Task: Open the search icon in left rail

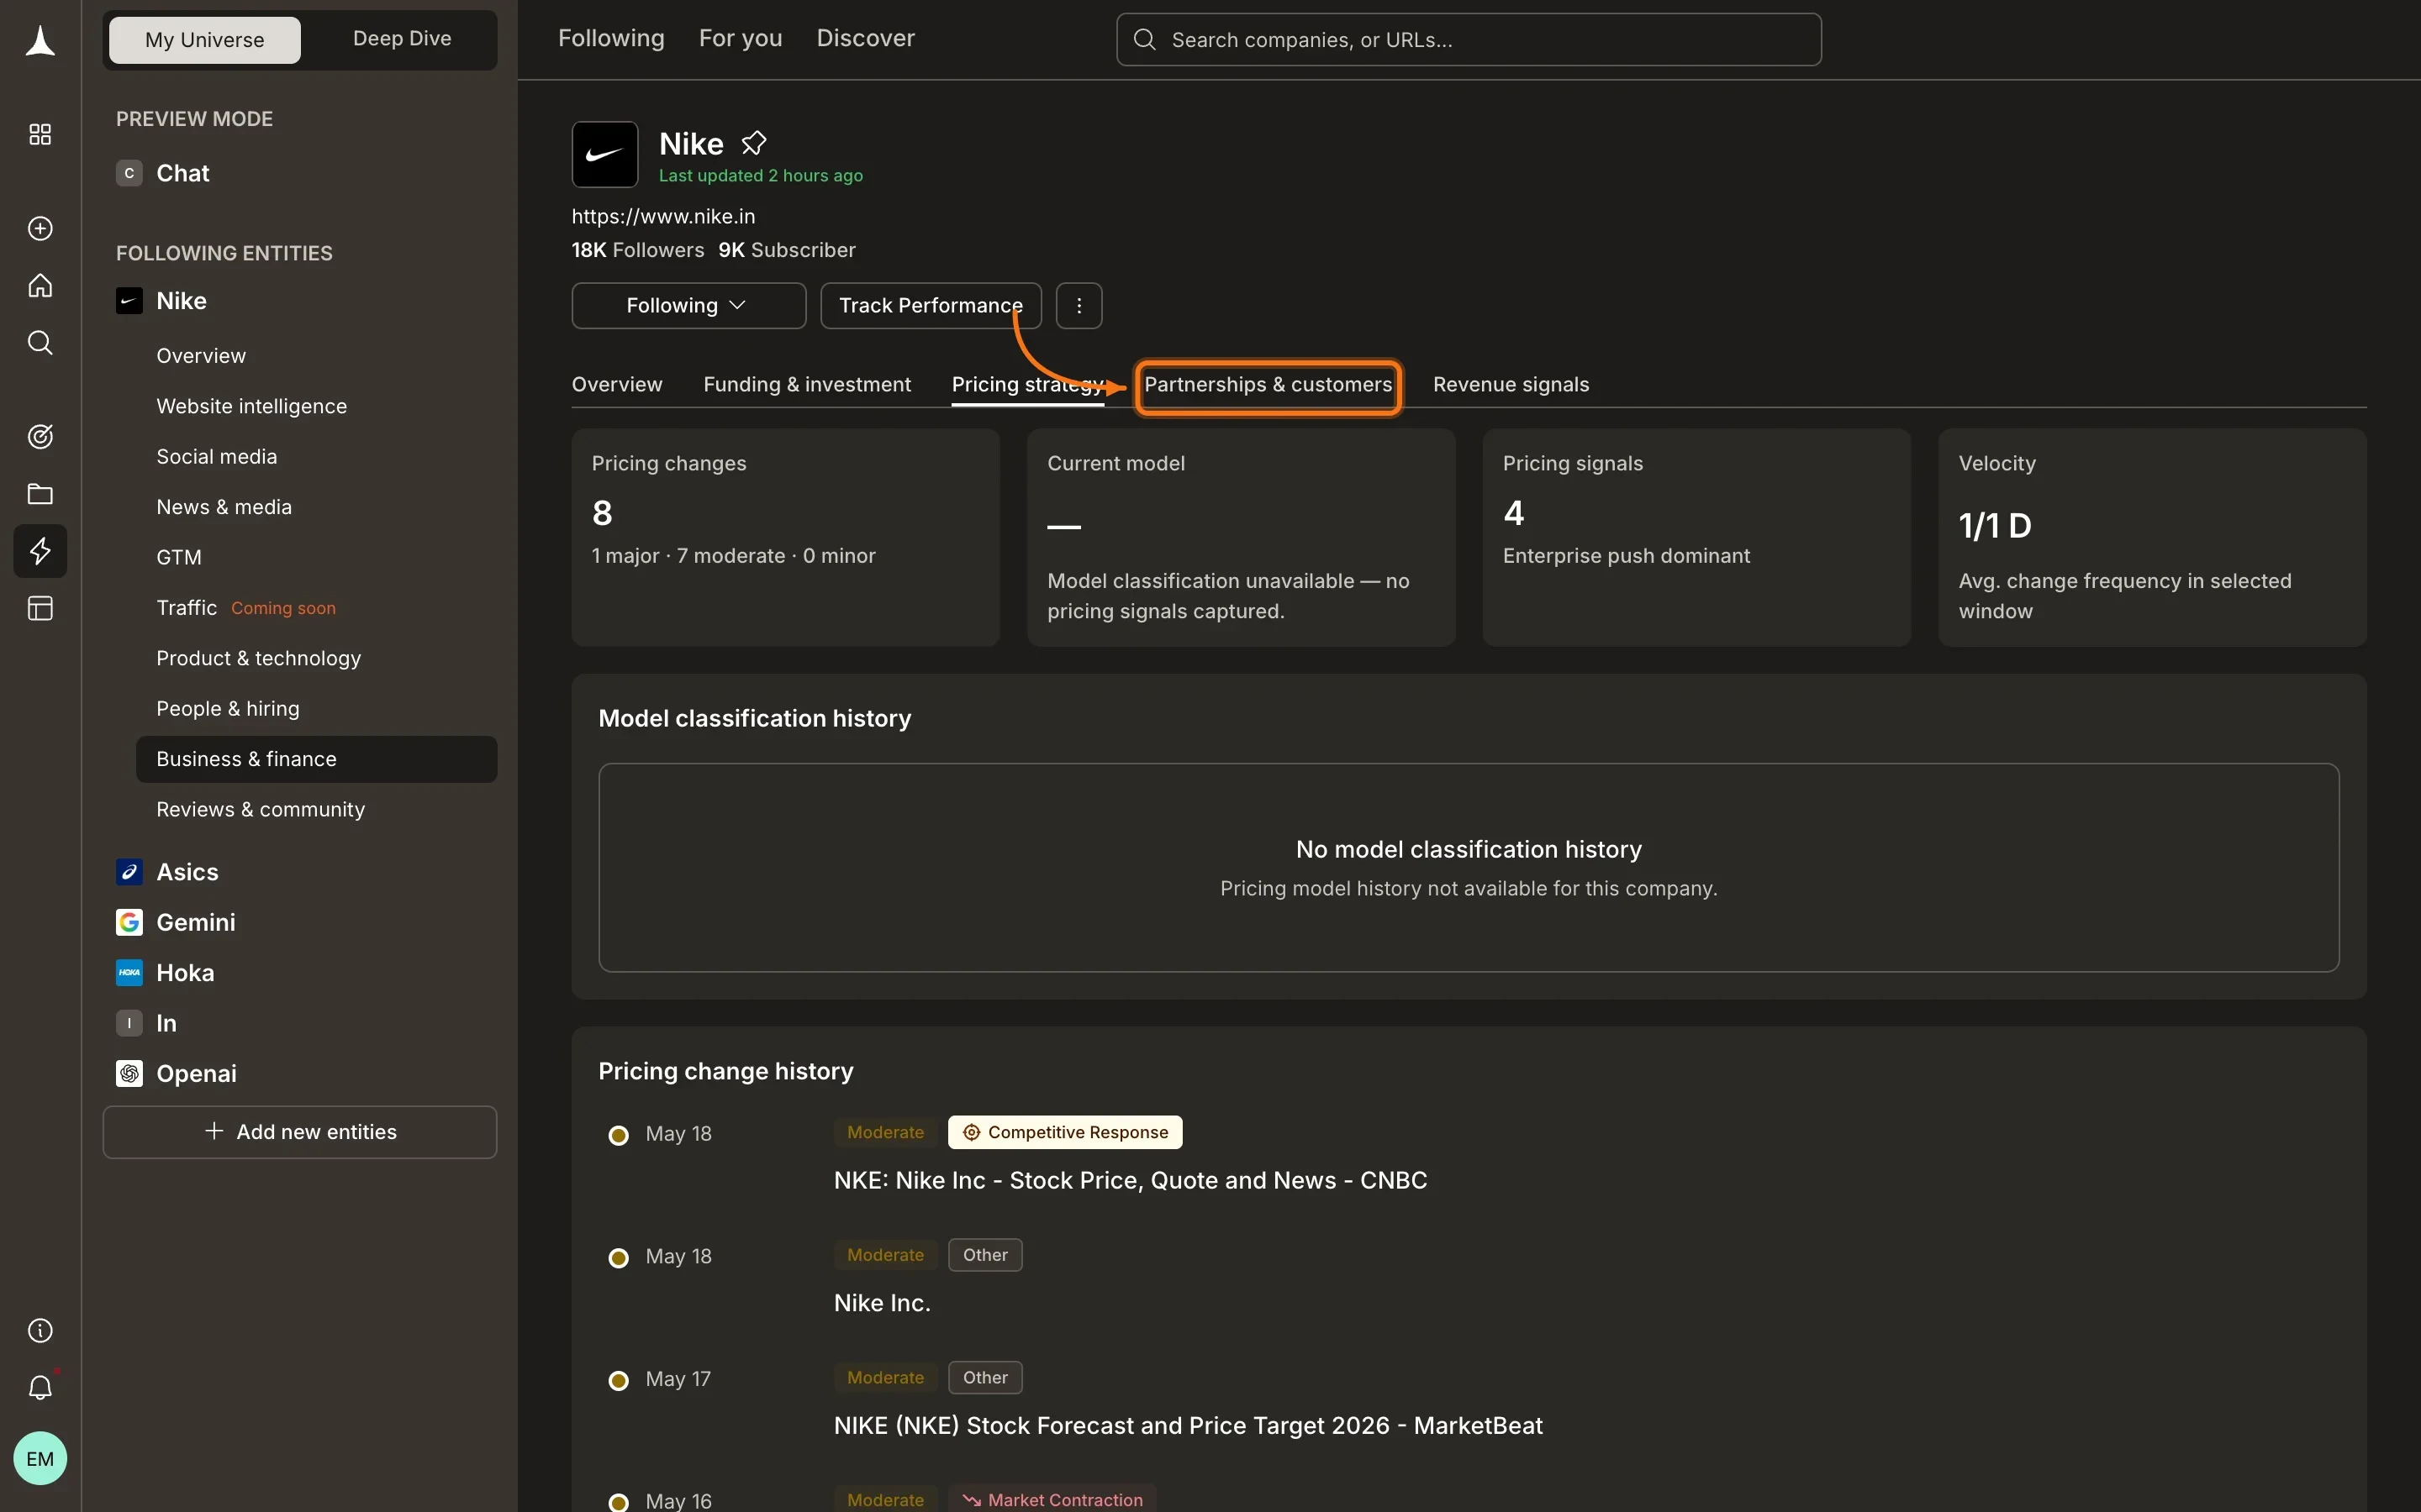Action: tap(40, 342)
